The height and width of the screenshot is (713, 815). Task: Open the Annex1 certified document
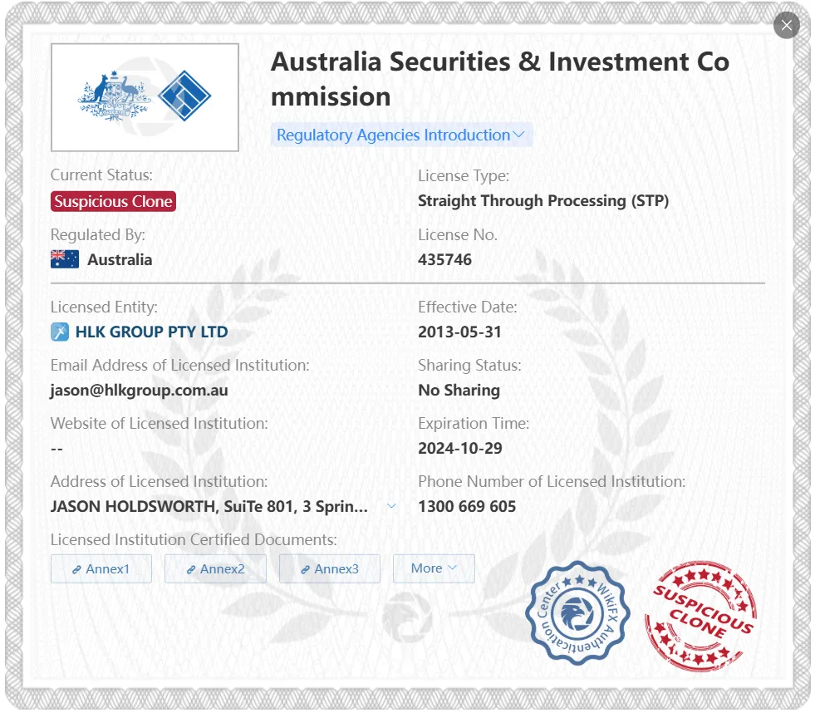click(101, 568)
